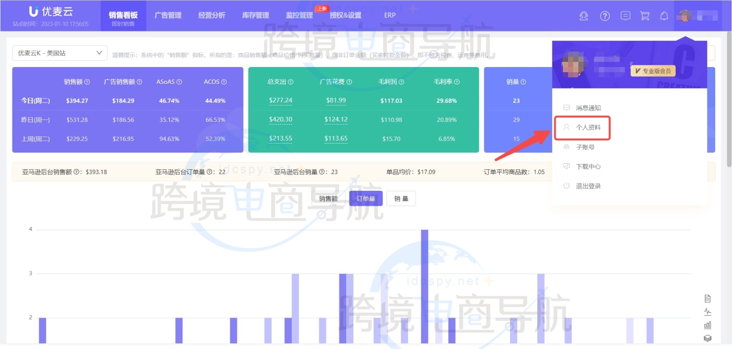Click the pulse line icon in right sidebar
Screen dimensions: 732x349
coord(707,312)
